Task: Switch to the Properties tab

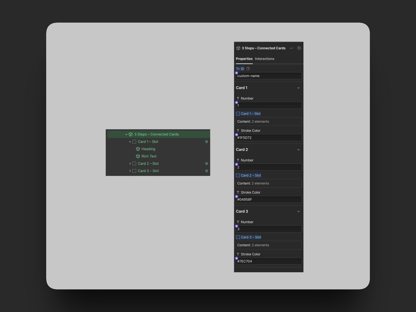Action: [x=244, y=59]
